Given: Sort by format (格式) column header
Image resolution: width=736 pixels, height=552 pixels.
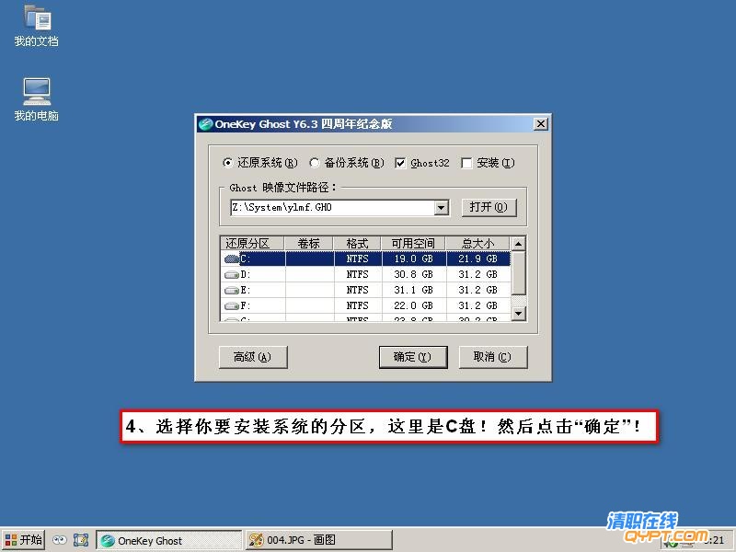Looking at the screenshot, I should [x=357, y=244].
